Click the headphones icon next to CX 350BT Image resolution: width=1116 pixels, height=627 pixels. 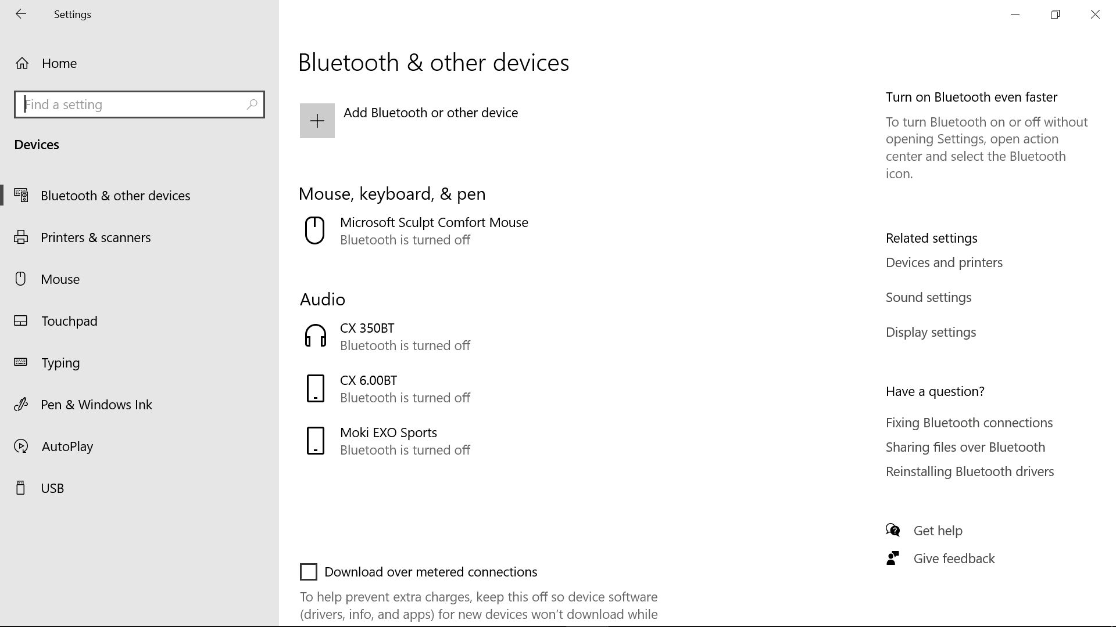(315, 335)
